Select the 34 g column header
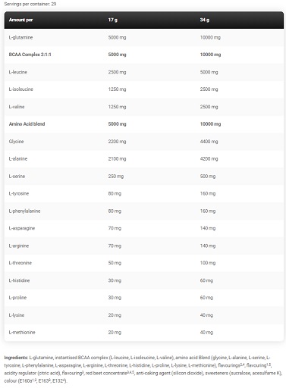Screen dimensions: 286x388 205,20
